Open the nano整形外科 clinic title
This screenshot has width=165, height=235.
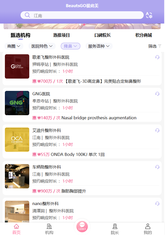tap(45, 204)
